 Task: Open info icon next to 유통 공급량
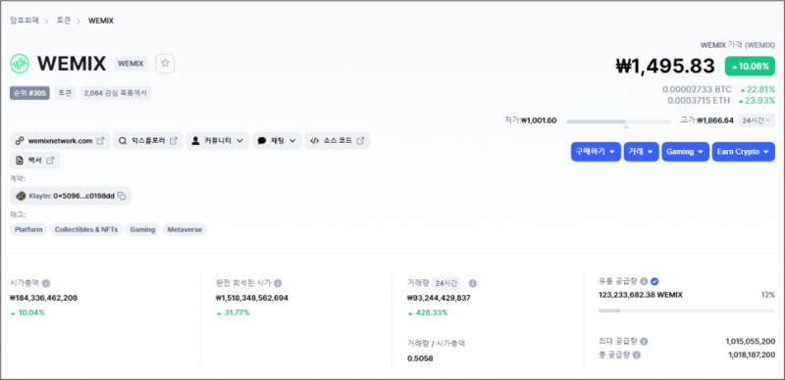[644, 281]
